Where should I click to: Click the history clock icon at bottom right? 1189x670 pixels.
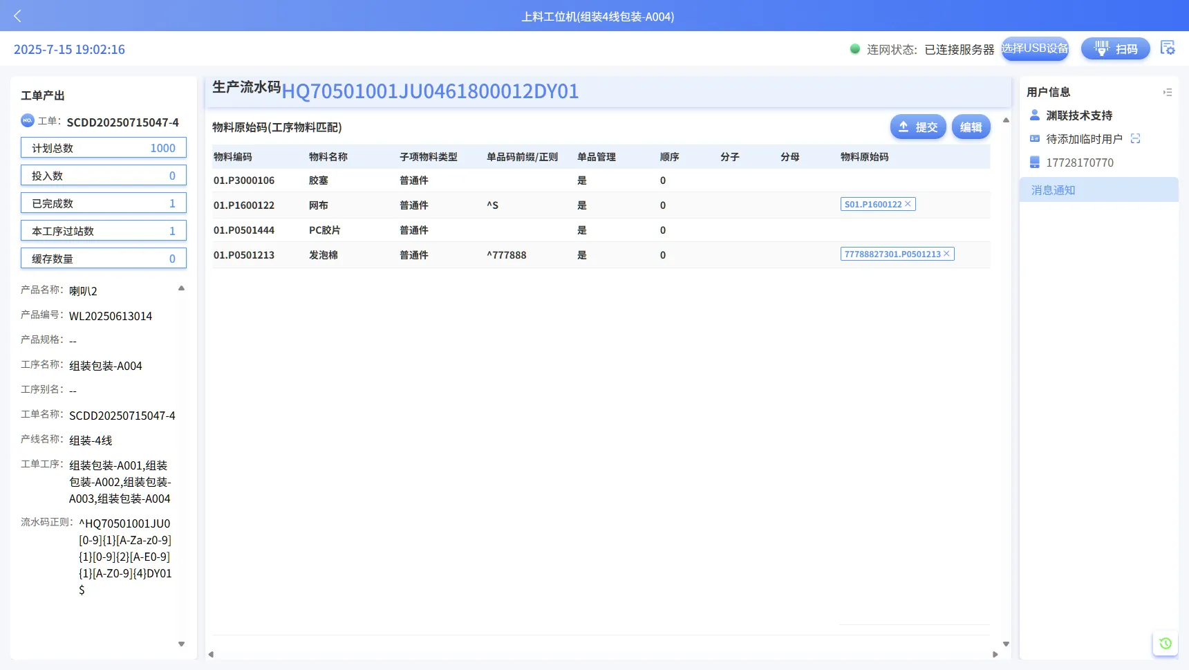(x=1165, y=643)
